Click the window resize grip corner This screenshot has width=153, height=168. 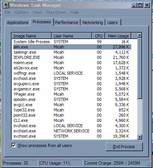[148, 164]
